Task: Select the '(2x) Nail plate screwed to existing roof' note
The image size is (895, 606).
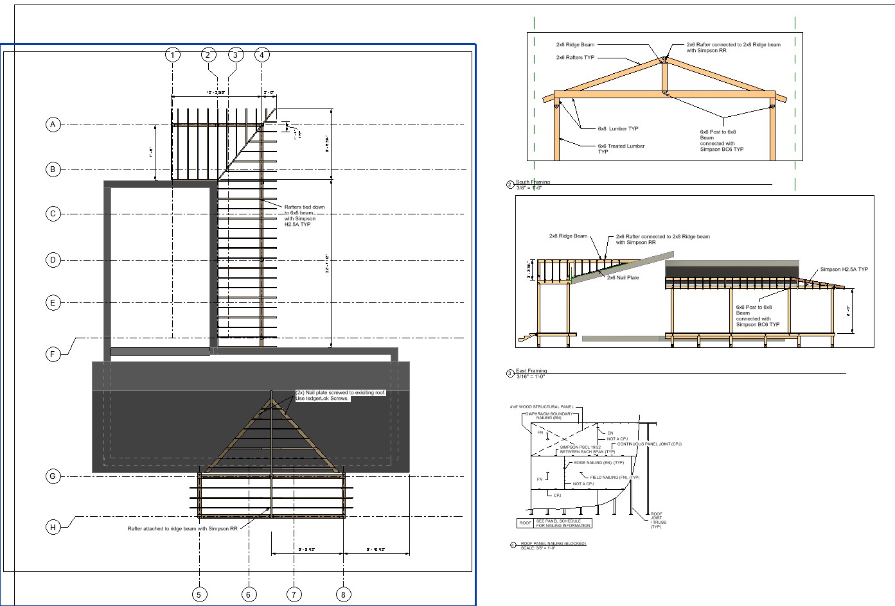Action: click(x=341, y=395)
